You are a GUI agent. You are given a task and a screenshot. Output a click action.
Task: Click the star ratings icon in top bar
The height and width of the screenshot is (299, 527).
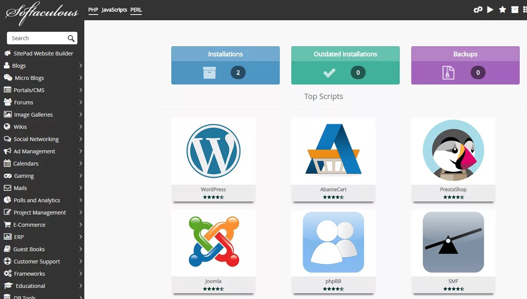[502, 10]
